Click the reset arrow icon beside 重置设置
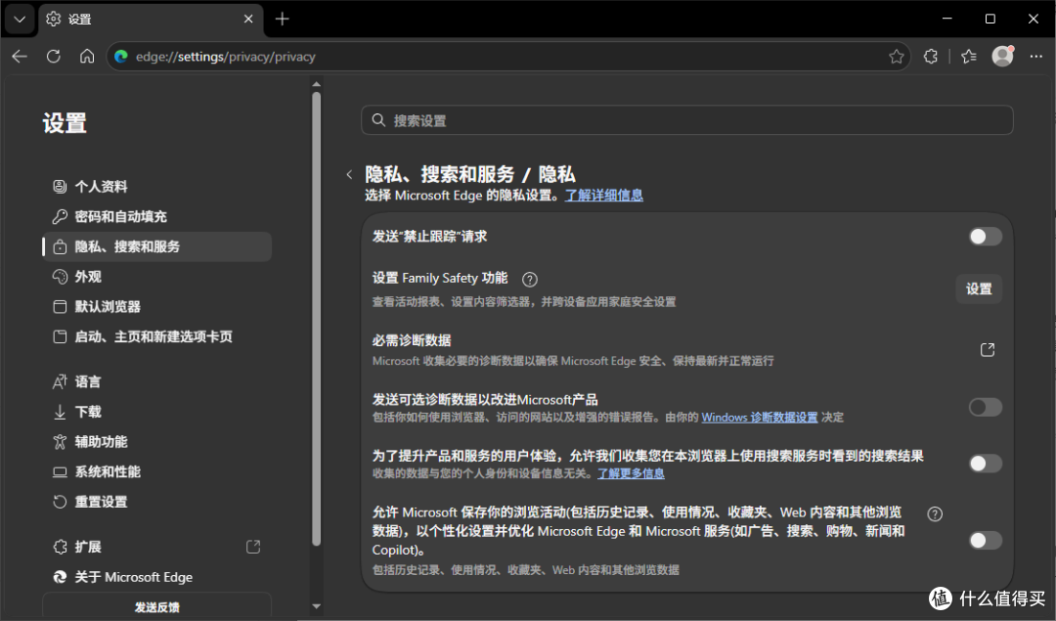This screenshot has height=621, width=1056. pyautogui.click(x=60, y=502)
